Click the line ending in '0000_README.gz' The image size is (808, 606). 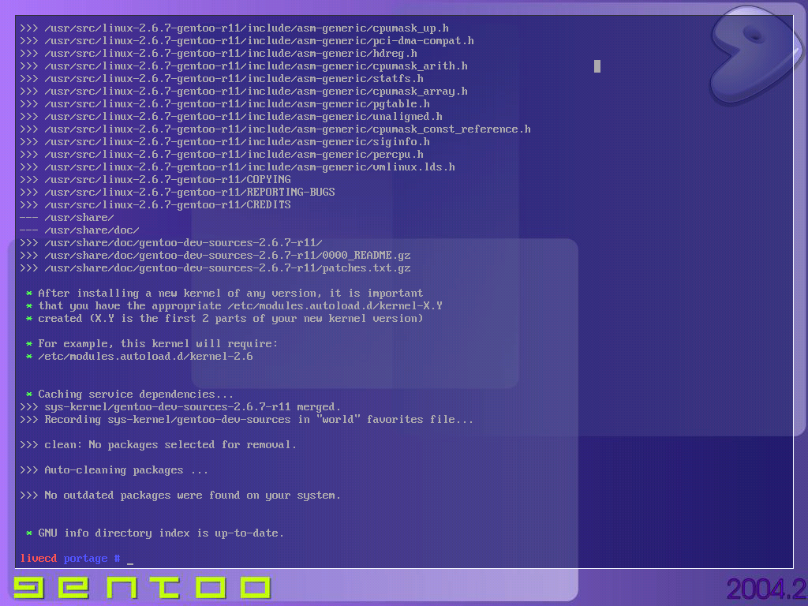[x=215, y=255]
